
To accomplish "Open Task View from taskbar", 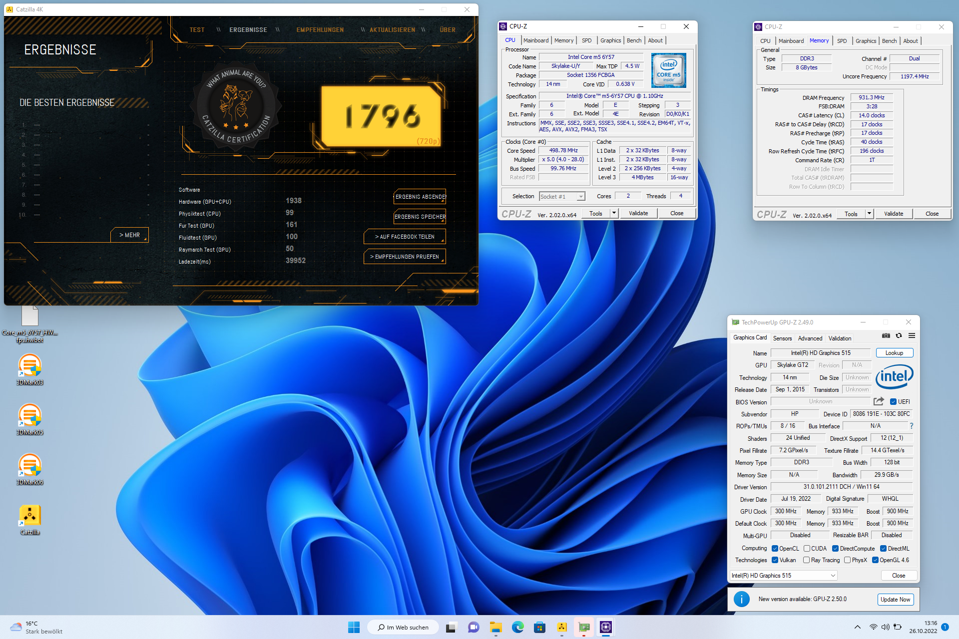I will (x=451, y=627).
